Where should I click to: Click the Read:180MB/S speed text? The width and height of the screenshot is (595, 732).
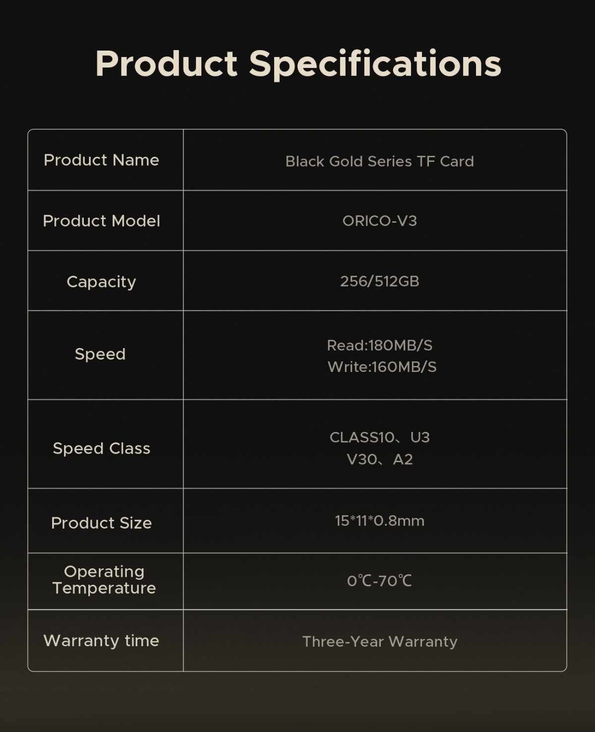pos(379,345)
